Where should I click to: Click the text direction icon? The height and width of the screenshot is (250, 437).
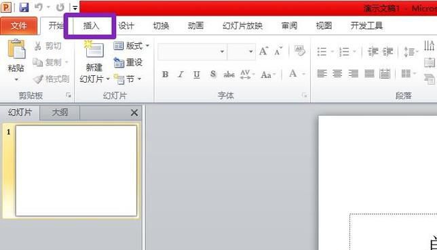(430, 45)
